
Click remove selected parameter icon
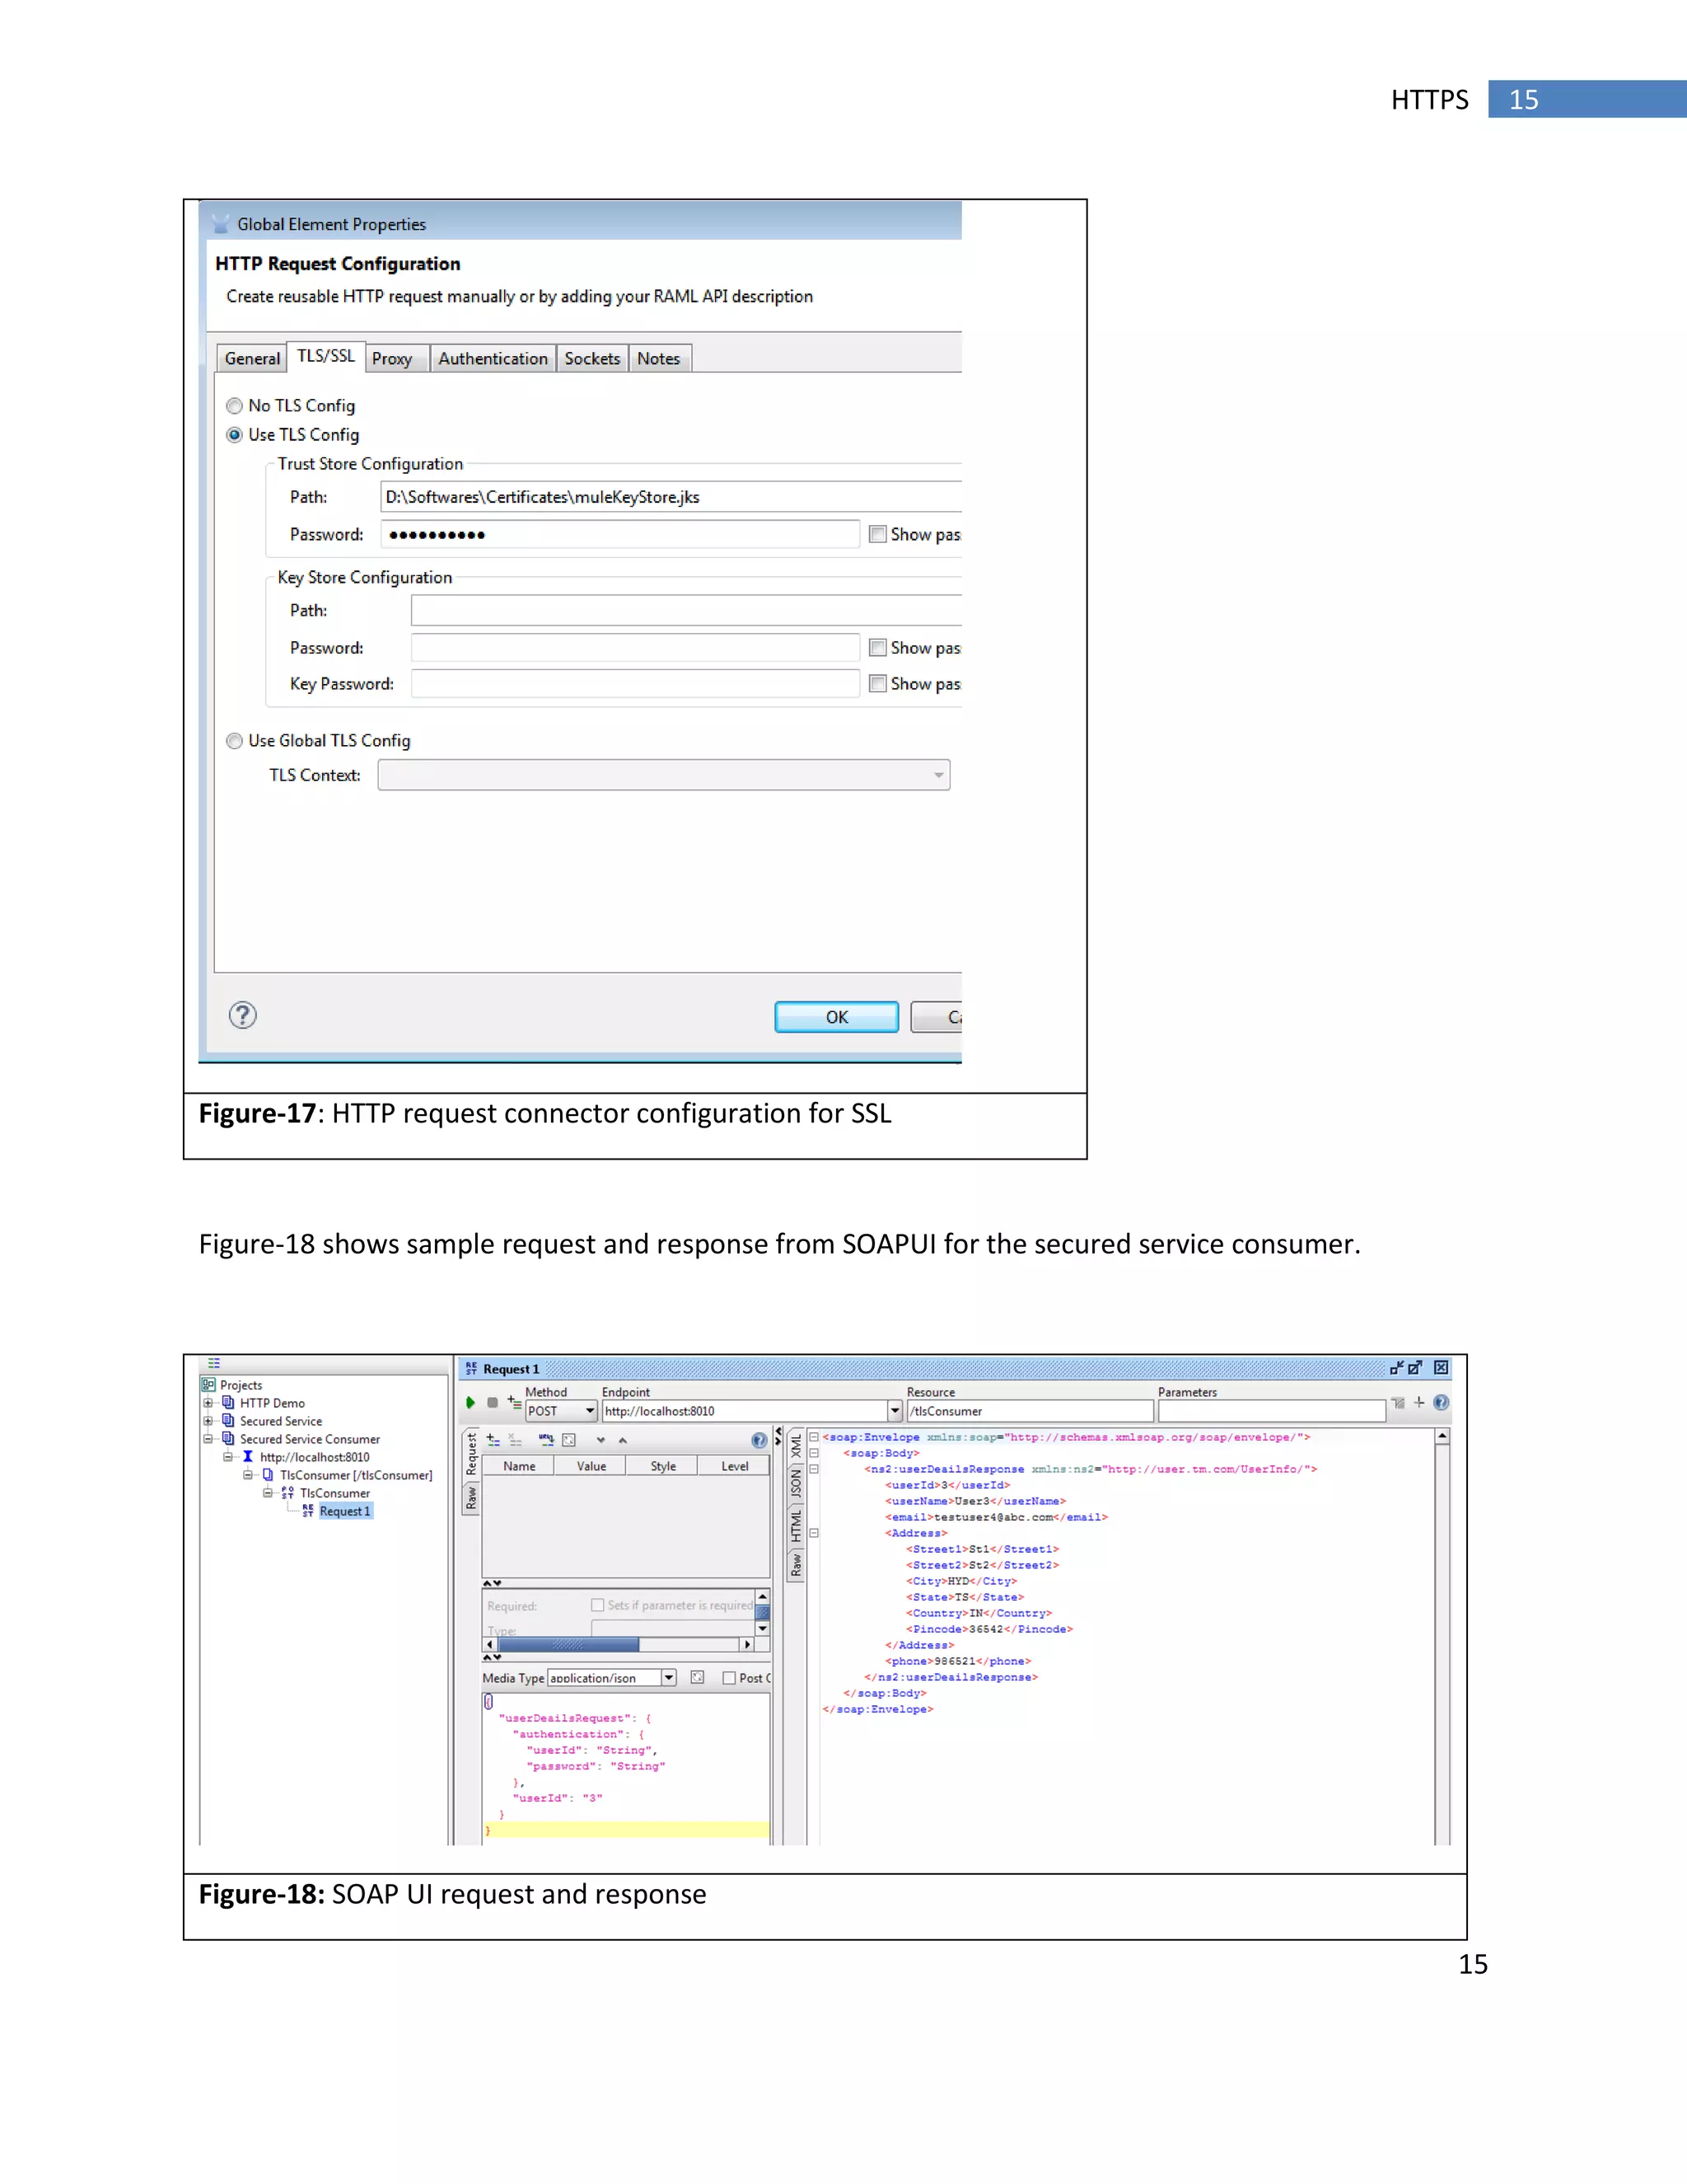pos(516,1440)
